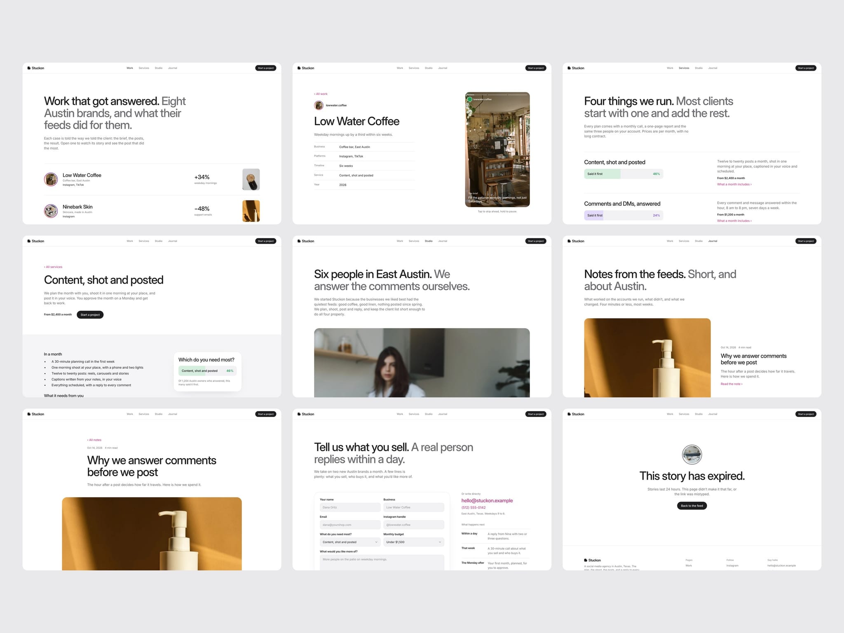Click lowwater.coffee avatar above case title
844x633 pixels.
click(x=319, y=105)
